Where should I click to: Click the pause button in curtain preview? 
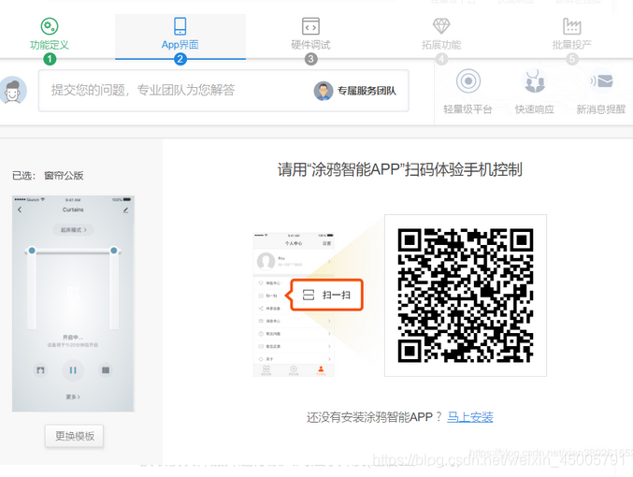click(x=73, y=370)
